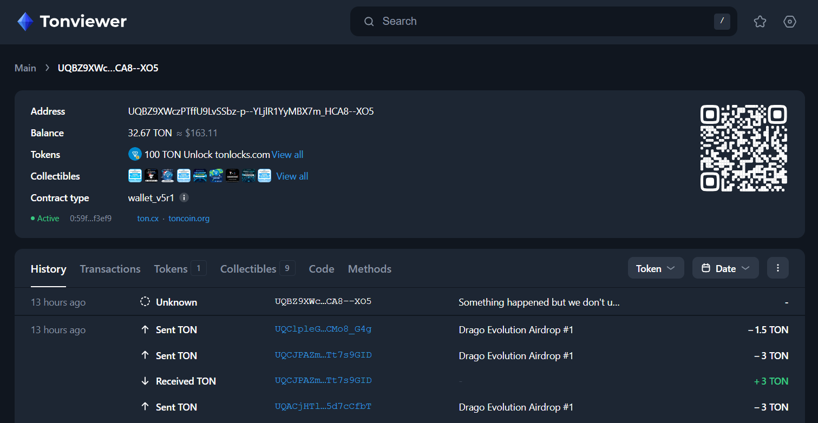This screenshot has height=423, width=818.
Task: Switch to the Code tab
Action: click(x=322, y=269)
